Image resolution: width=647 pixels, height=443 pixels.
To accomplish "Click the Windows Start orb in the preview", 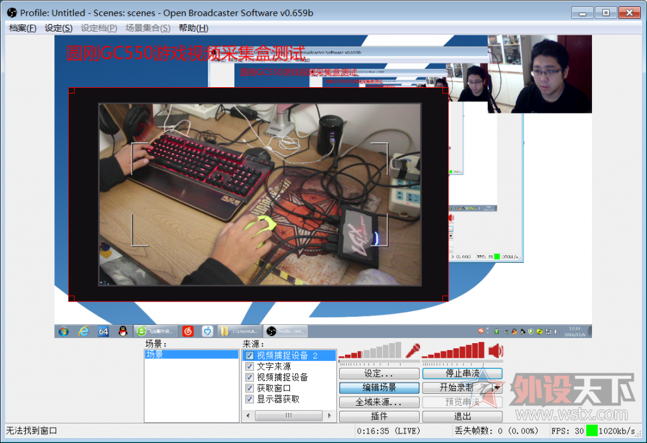I will pyautogui.click(x=64, y=331).
